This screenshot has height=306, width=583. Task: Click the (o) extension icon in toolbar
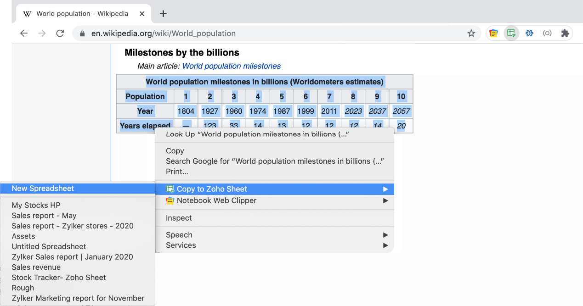(547, 33)
